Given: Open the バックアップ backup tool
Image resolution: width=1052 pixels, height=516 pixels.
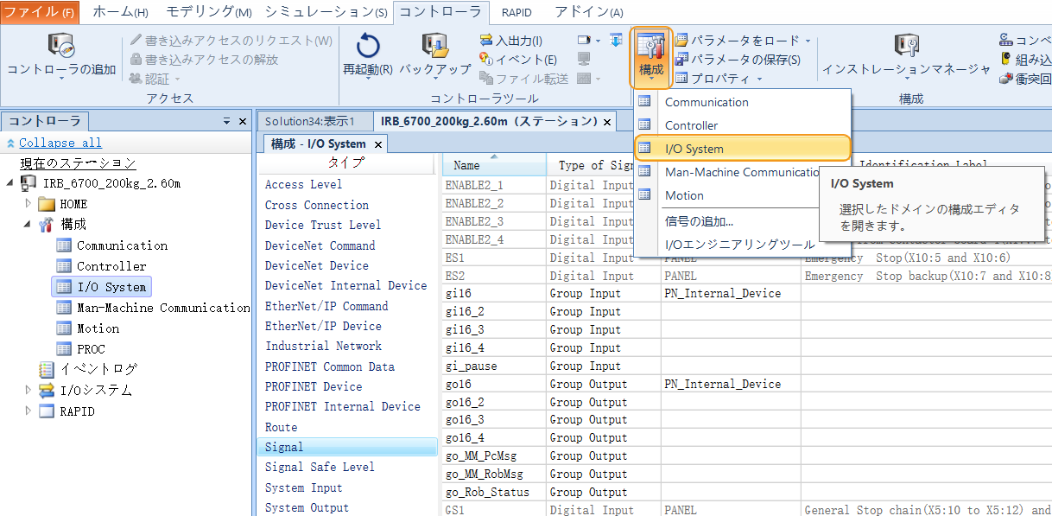Looking at the screenshot, I should (x=434, y=48).
